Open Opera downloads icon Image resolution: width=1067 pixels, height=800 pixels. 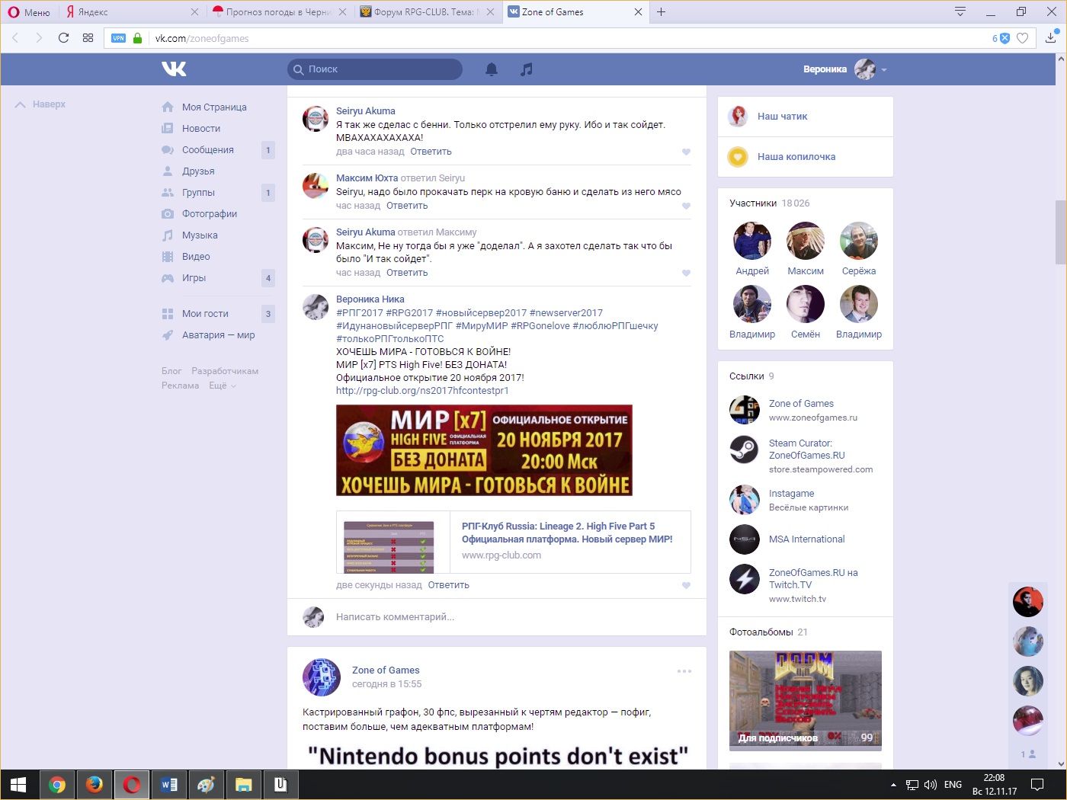[1050, 38]
